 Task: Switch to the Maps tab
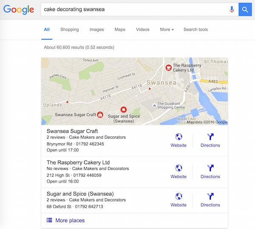pos(120,30)
